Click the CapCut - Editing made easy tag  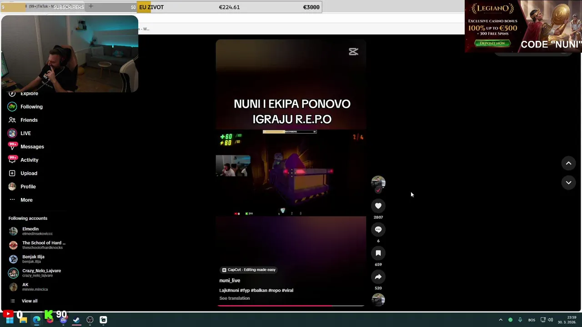click(248, 270)
